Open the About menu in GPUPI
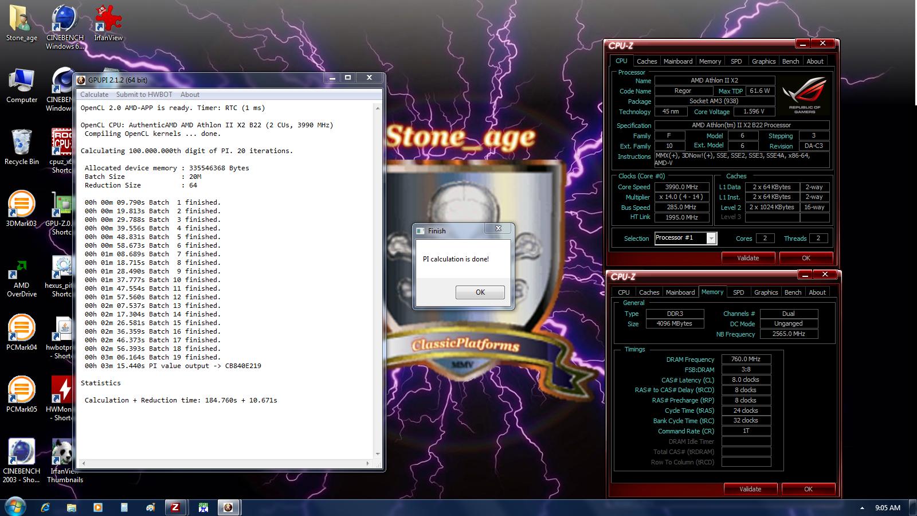 [x=190, y=95]
